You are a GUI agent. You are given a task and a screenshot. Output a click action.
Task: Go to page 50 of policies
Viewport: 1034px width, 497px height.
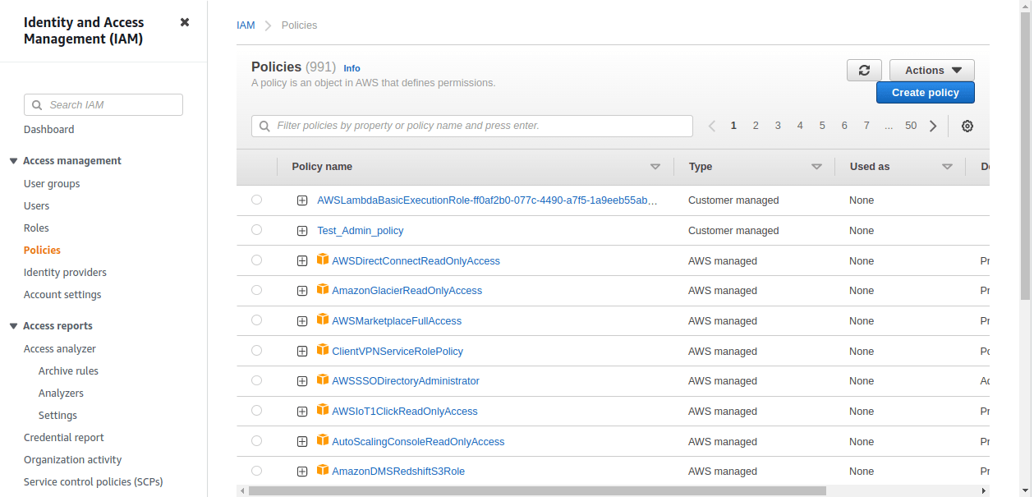pos(911,126)
